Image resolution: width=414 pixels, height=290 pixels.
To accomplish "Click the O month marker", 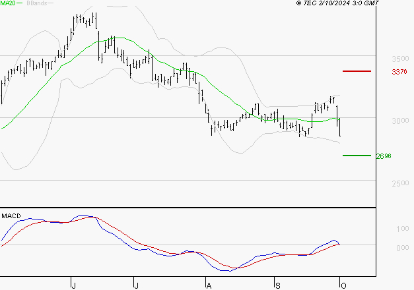I will [x=343, y=285].
